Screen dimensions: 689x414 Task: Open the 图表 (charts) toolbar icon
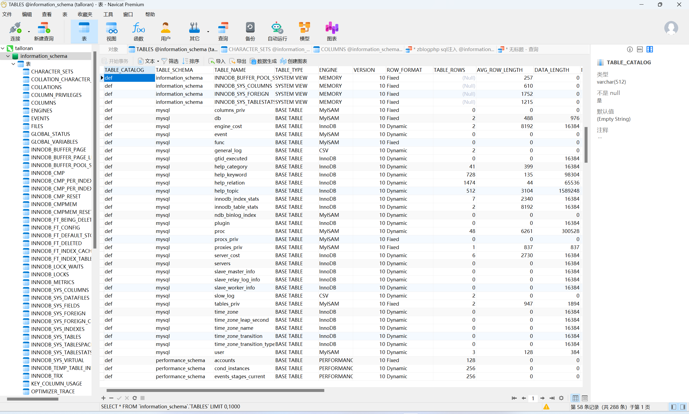coord(332,31)
